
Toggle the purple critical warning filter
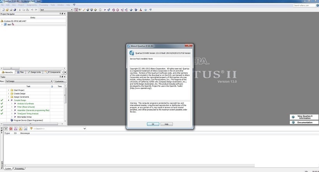16,129
